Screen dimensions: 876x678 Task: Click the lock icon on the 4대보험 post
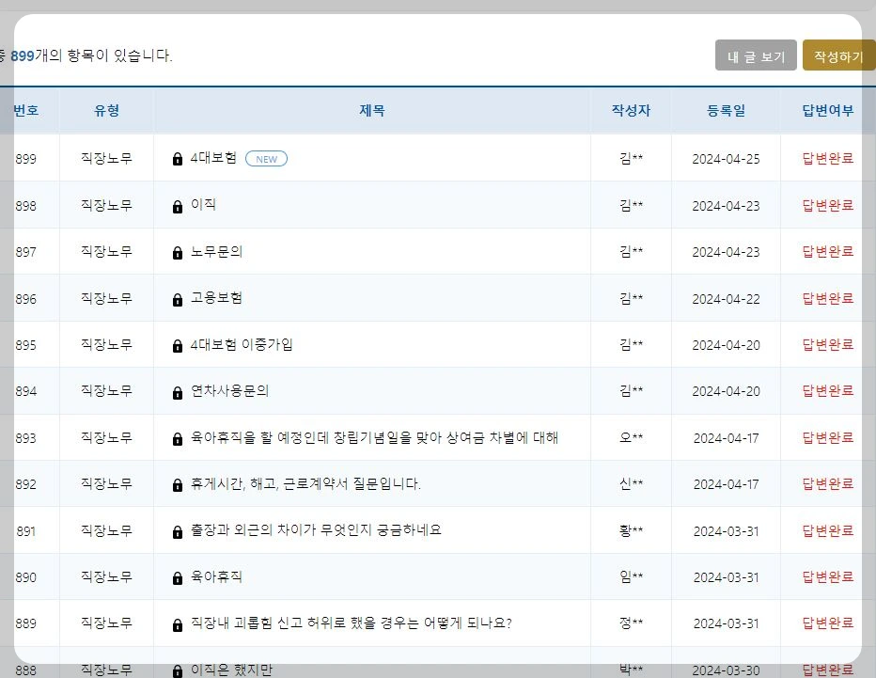click(177, 159)
